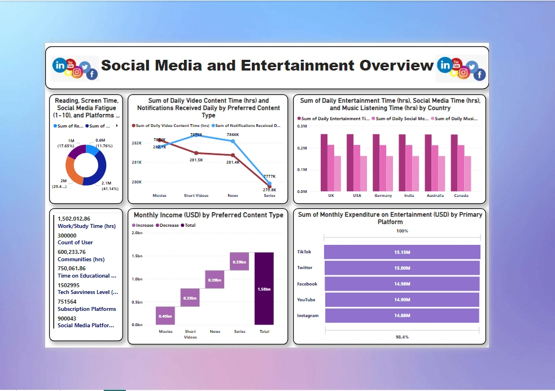
Task: Click the 'Count of User' card label
Action: [x=75, y=243]
